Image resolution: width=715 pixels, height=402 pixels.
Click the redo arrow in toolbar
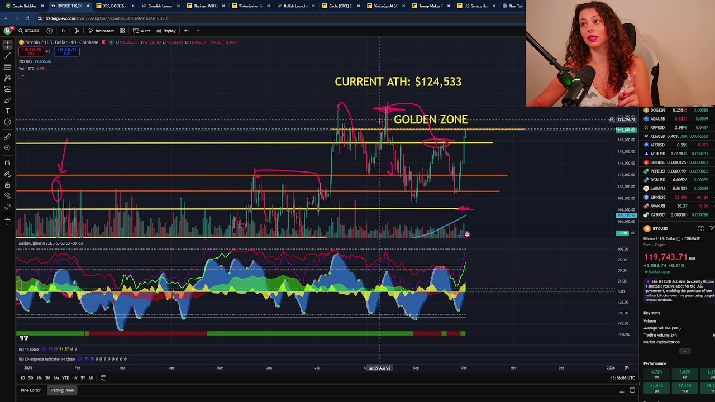click(x=197, y=31)
